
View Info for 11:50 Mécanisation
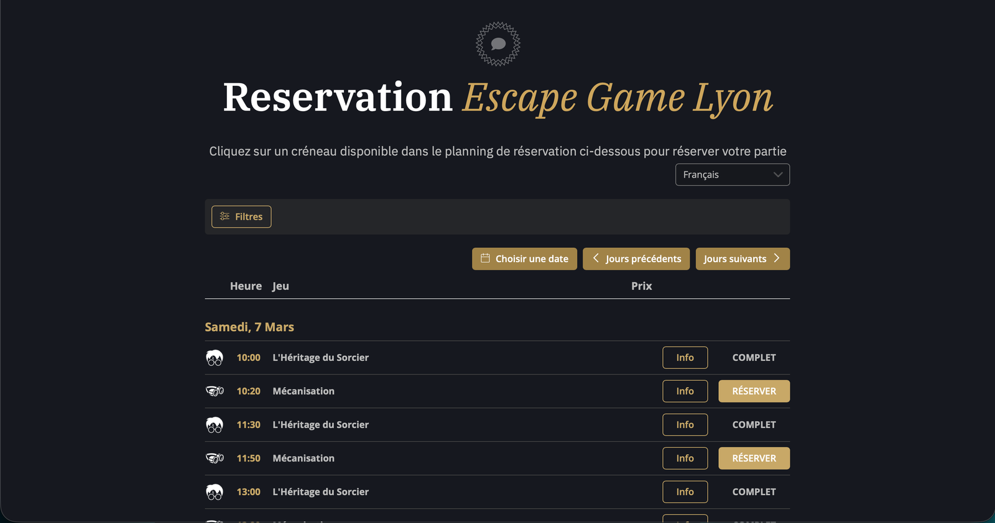(685, 458)
